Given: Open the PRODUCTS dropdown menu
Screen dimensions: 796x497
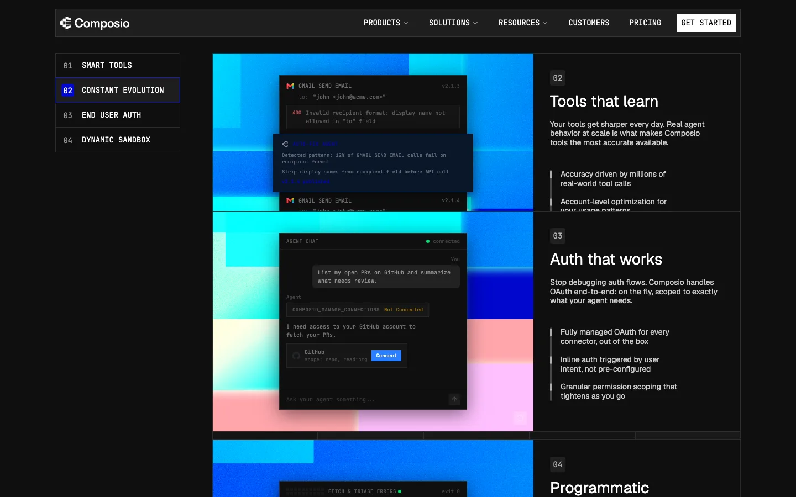Looking at the screenshot, I should click(386, 23).
